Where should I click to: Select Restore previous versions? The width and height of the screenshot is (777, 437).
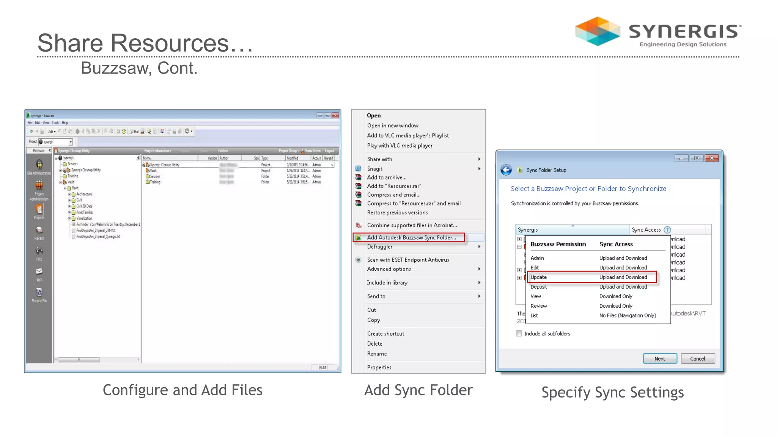click(397, 213)
